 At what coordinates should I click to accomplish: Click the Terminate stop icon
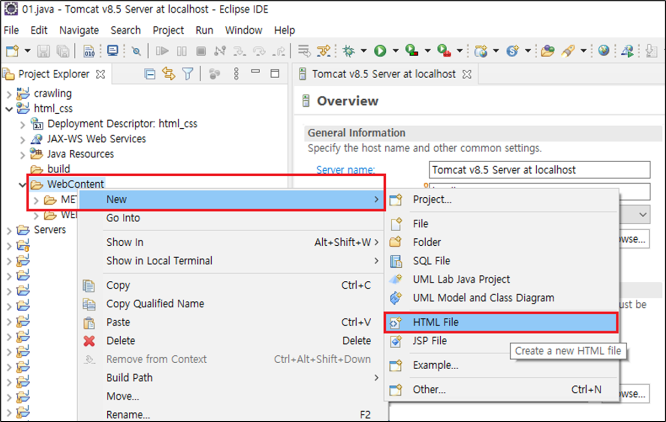pos(201,51)
